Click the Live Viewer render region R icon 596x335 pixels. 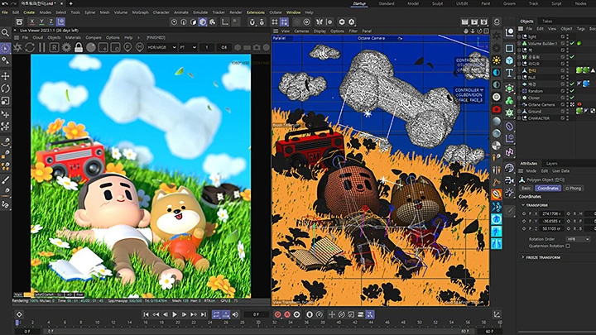[54, 47]
